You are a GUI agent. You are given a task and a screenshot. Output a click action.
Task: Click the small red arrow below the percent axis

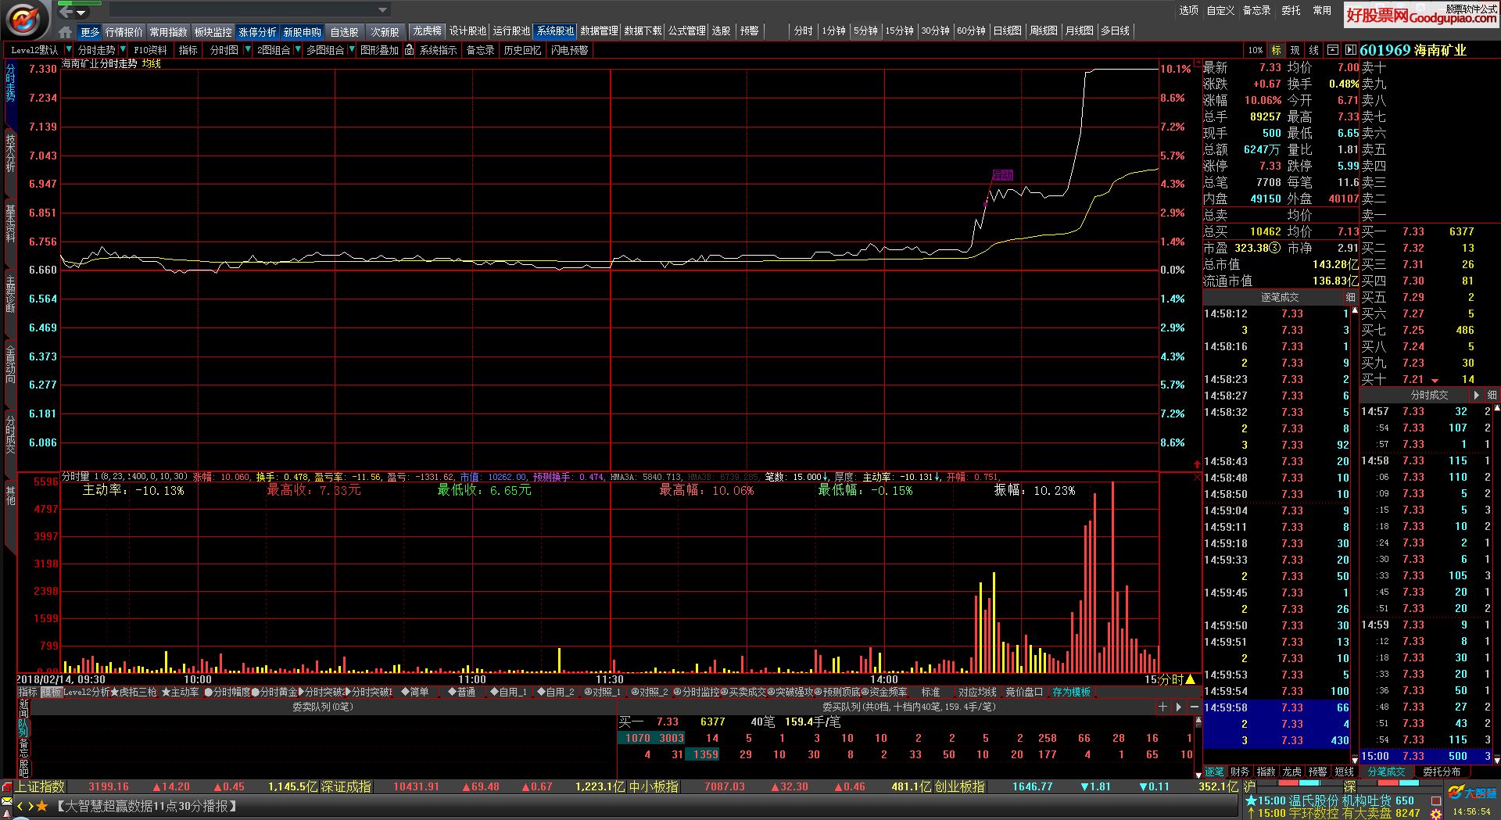(x=1197, y=465)
